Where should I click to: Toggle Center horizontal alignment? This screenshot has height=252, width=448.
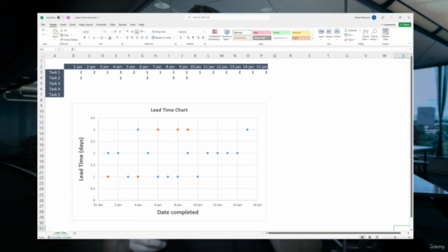click(x=132, y=38)
